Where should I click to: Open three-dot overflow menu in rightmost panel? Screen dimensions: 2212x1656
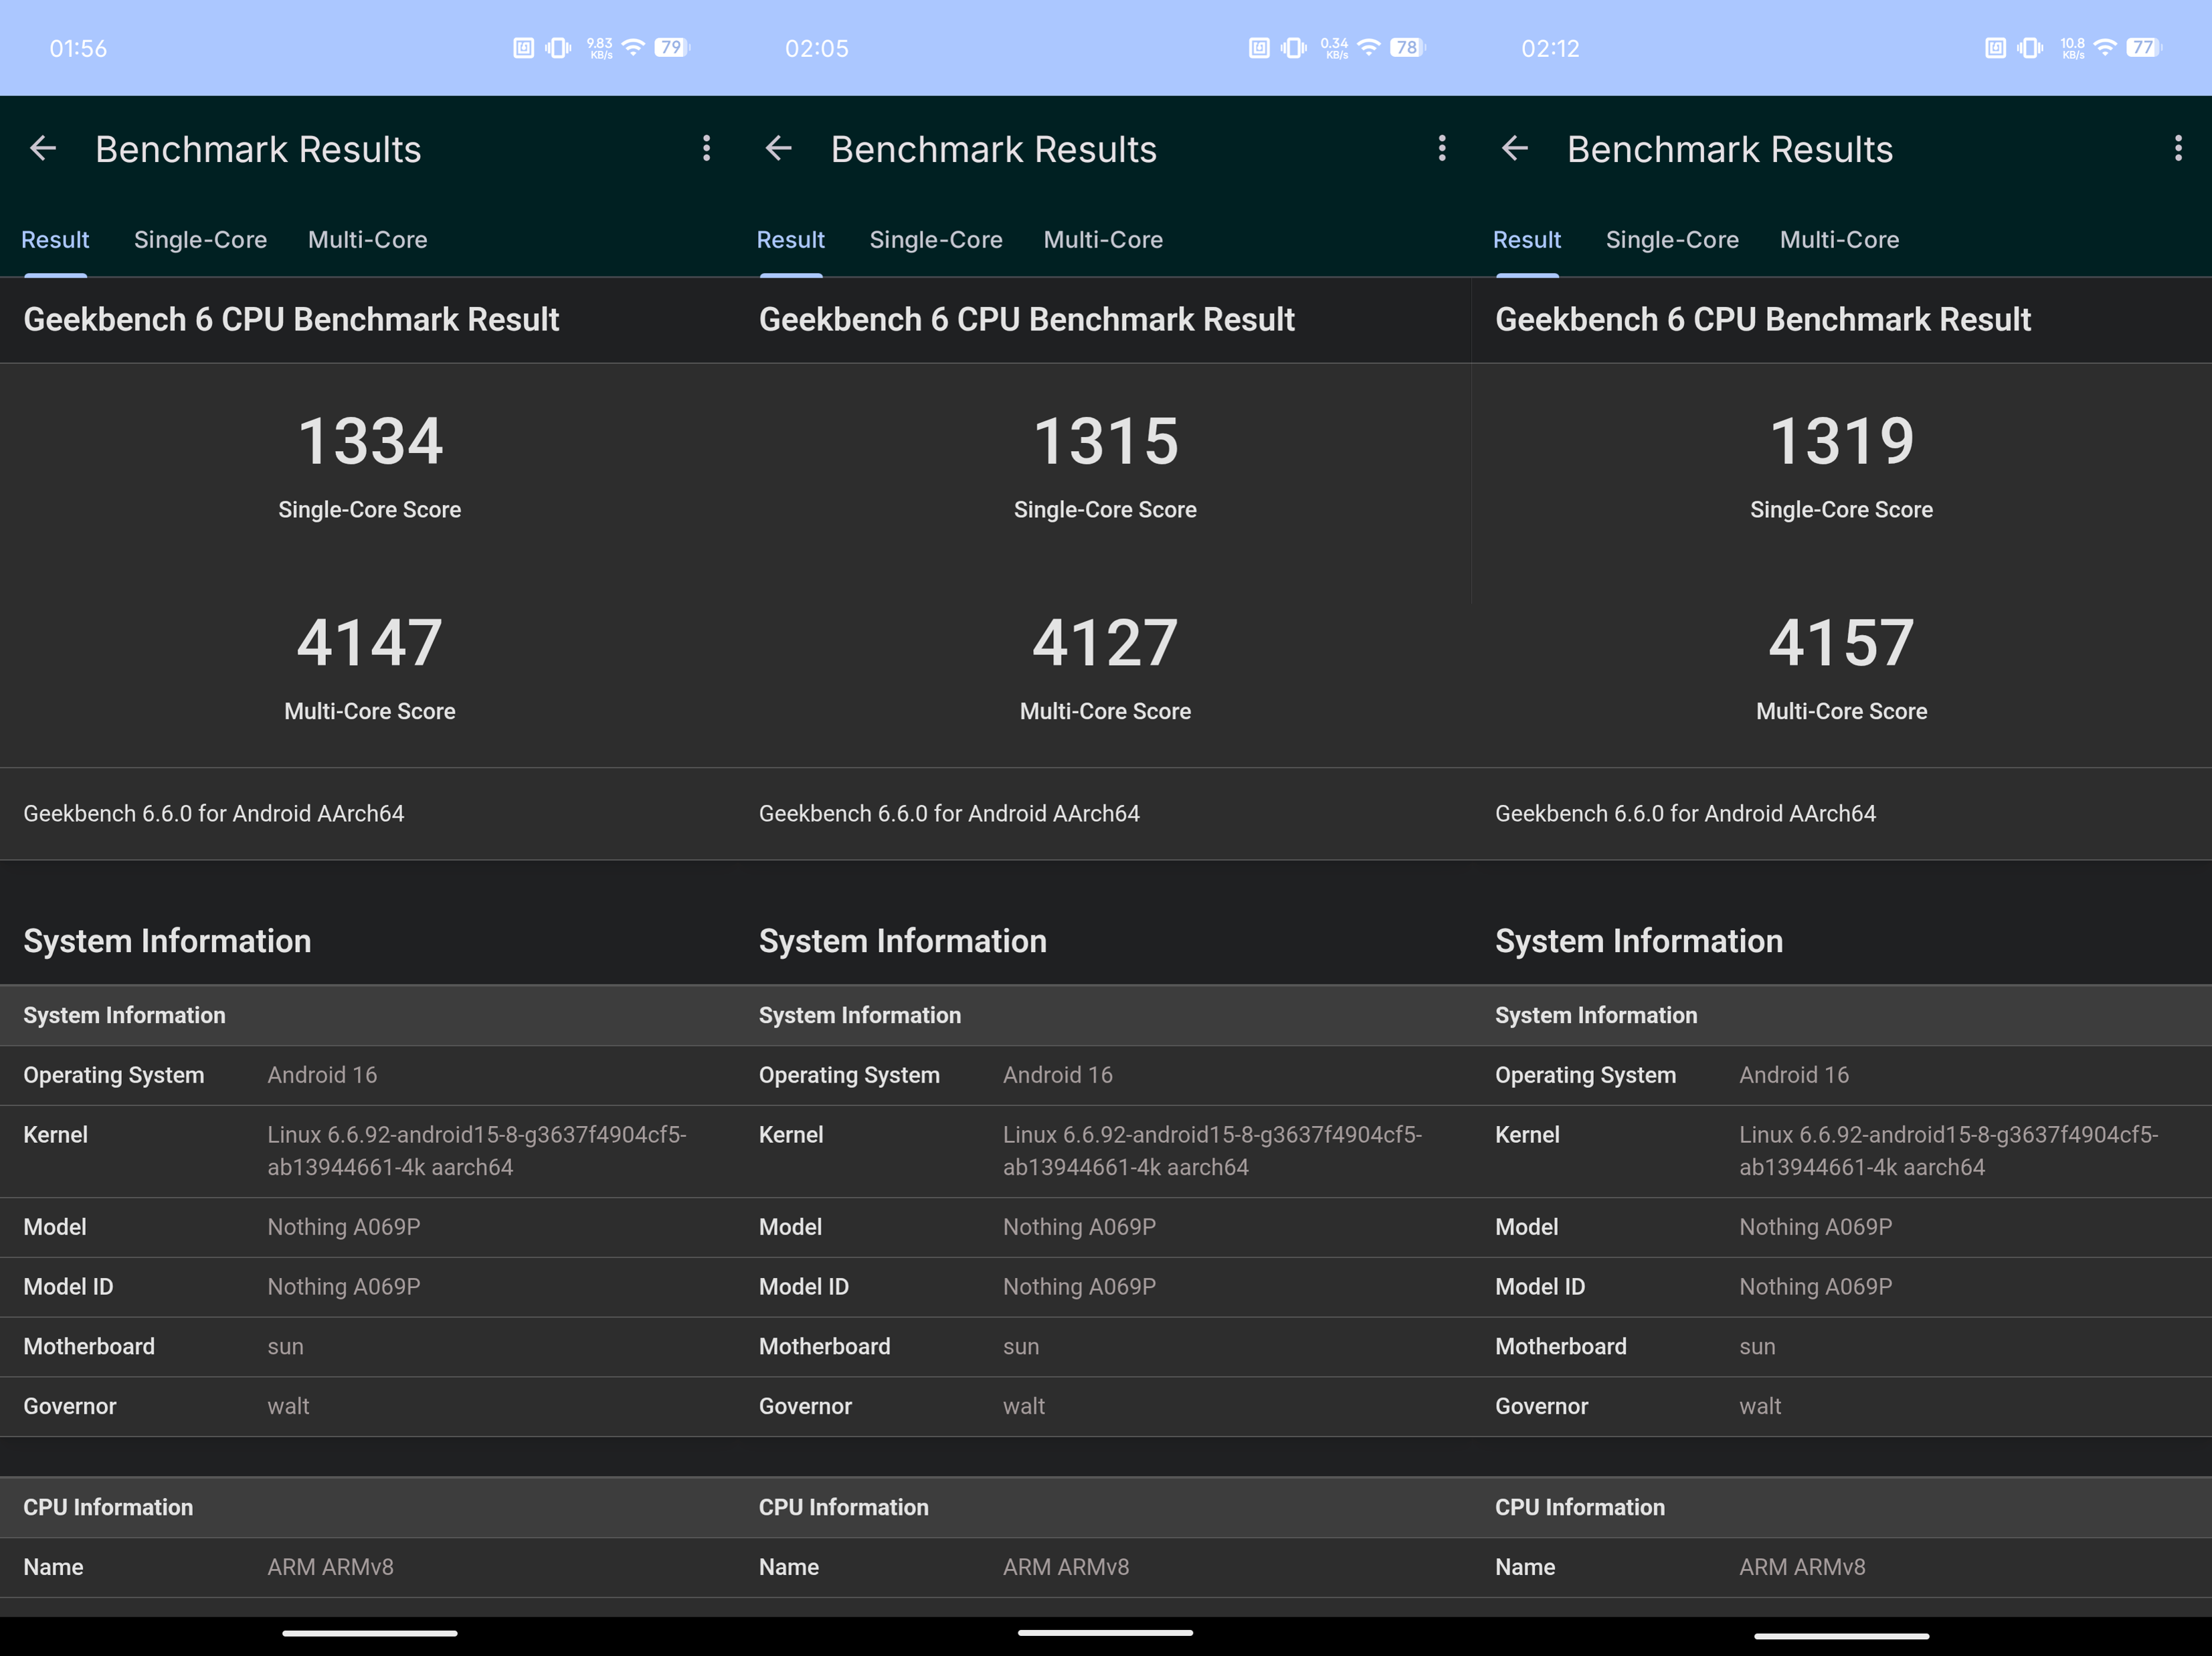2177,149
